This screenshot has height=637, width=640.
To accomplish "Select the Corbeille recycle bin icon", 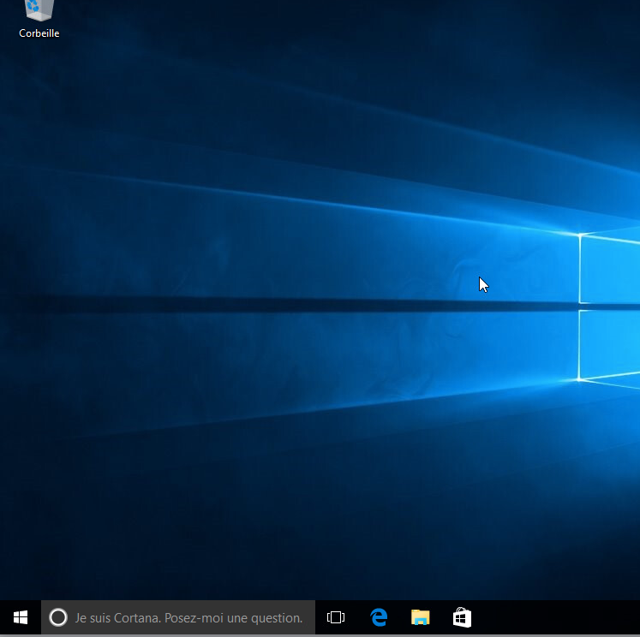I will coord(39,11).
